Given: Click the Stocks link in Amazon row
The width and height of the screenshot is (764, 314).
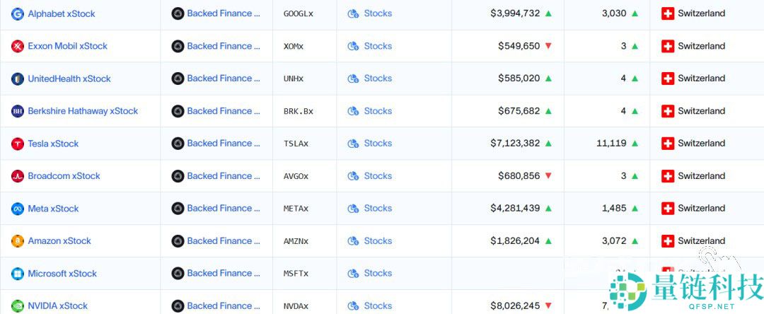Looking at the screenshot, I should click(x=378, y=241).
